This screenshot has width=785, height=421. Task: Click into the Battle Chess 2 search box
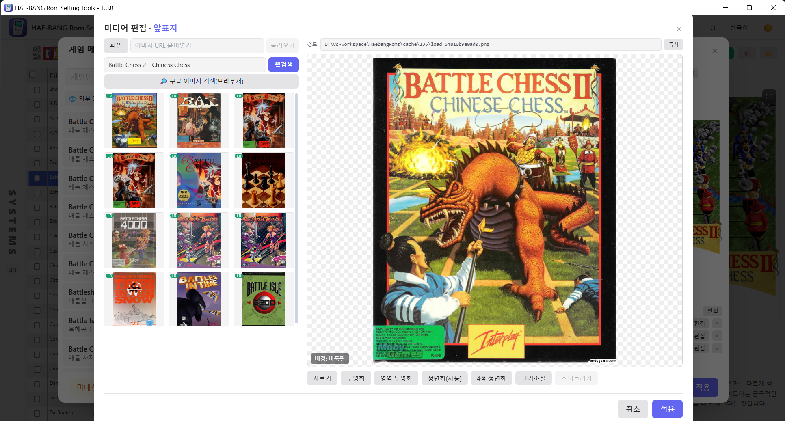pyautogui.click(x=185, y=65)
